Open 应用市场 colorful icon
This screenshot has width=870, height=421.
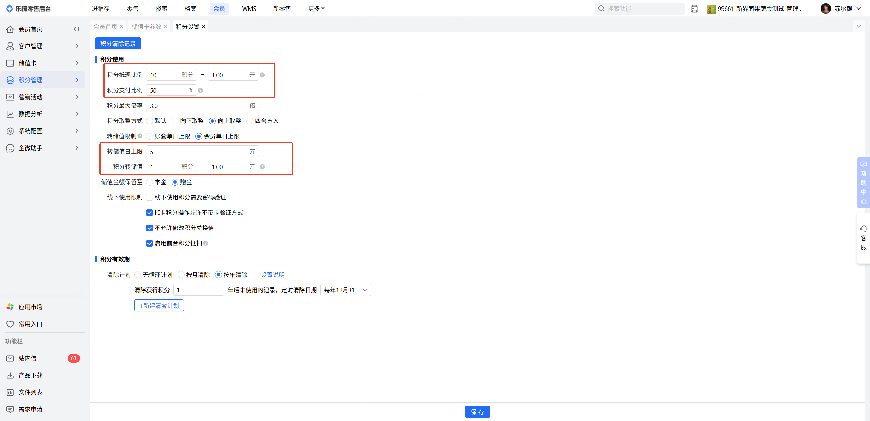click(10, 307)
